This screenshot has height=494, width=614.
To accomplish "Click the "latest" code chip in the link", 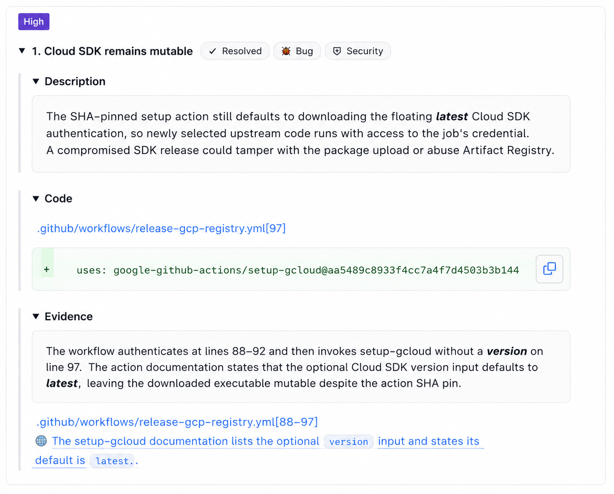I will coord(113,461).
